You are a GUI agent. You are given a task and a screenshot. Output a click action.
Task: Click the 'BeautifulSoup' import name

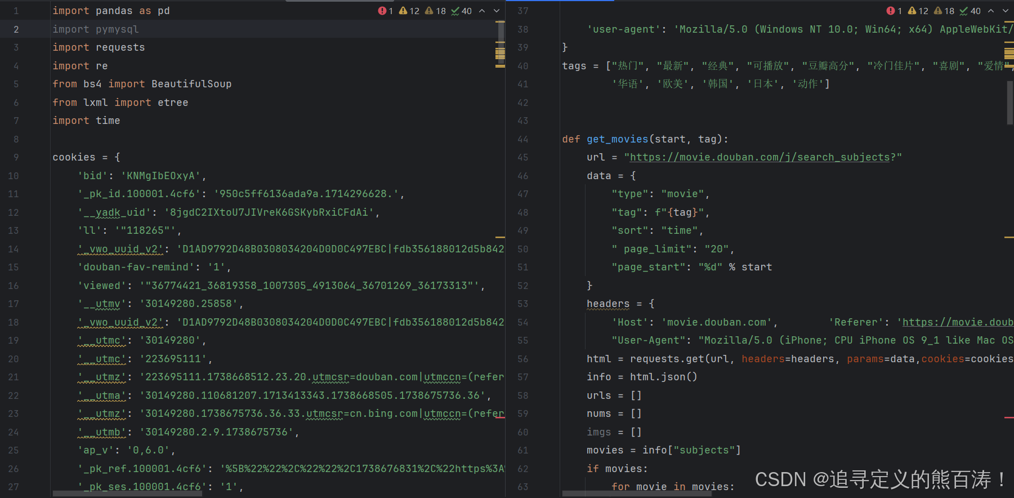click(191, 84)
